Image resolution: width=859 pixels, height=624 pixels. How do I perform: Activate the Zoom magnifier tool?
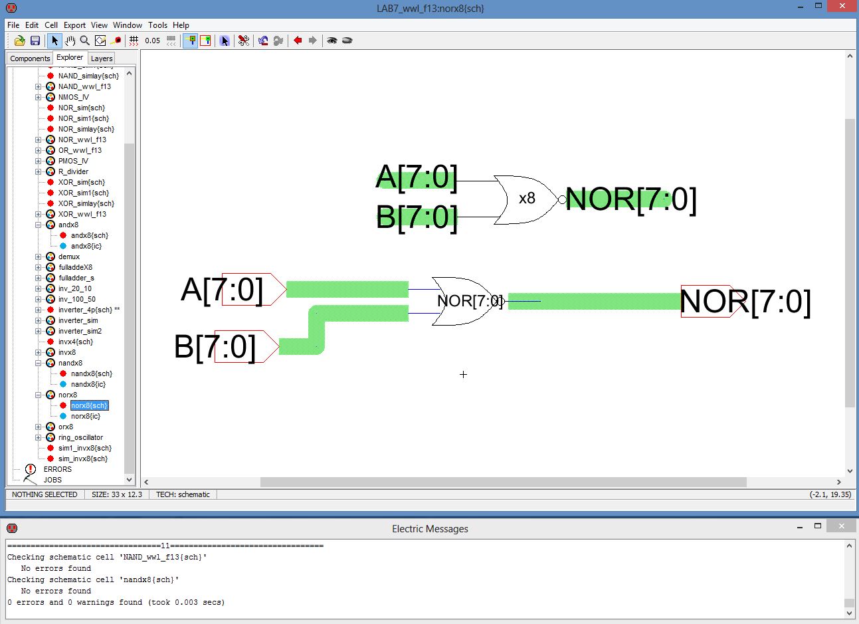85,41
